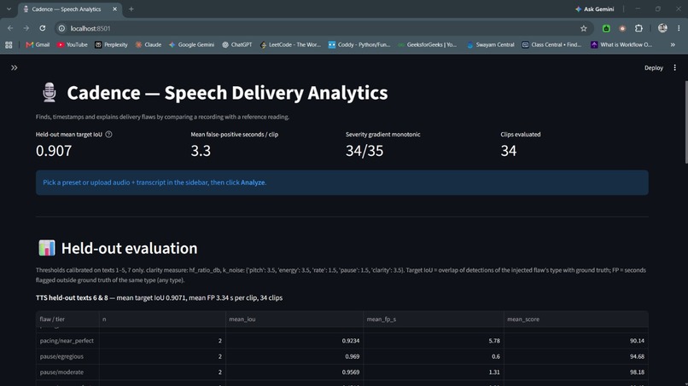This screenshot has width=688, height=386.
Task: Open the orange recording extension icon
Action: tap(622, 28)
